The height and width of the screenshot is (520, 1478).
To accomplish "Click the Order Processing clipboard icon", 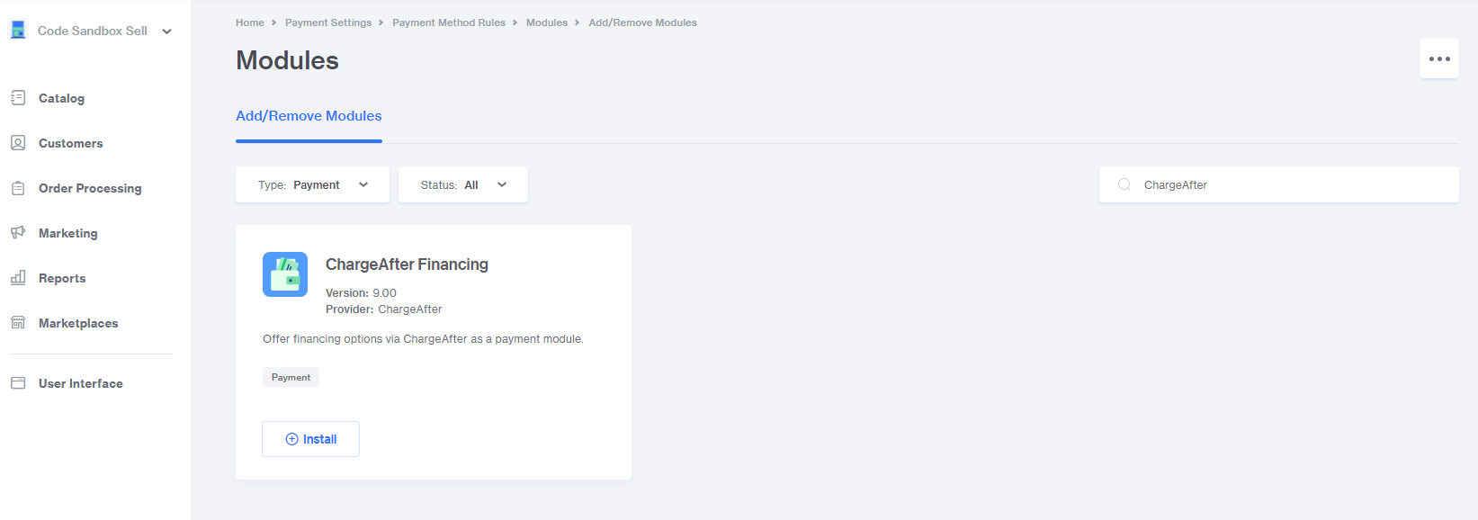I will pos(18,188).
